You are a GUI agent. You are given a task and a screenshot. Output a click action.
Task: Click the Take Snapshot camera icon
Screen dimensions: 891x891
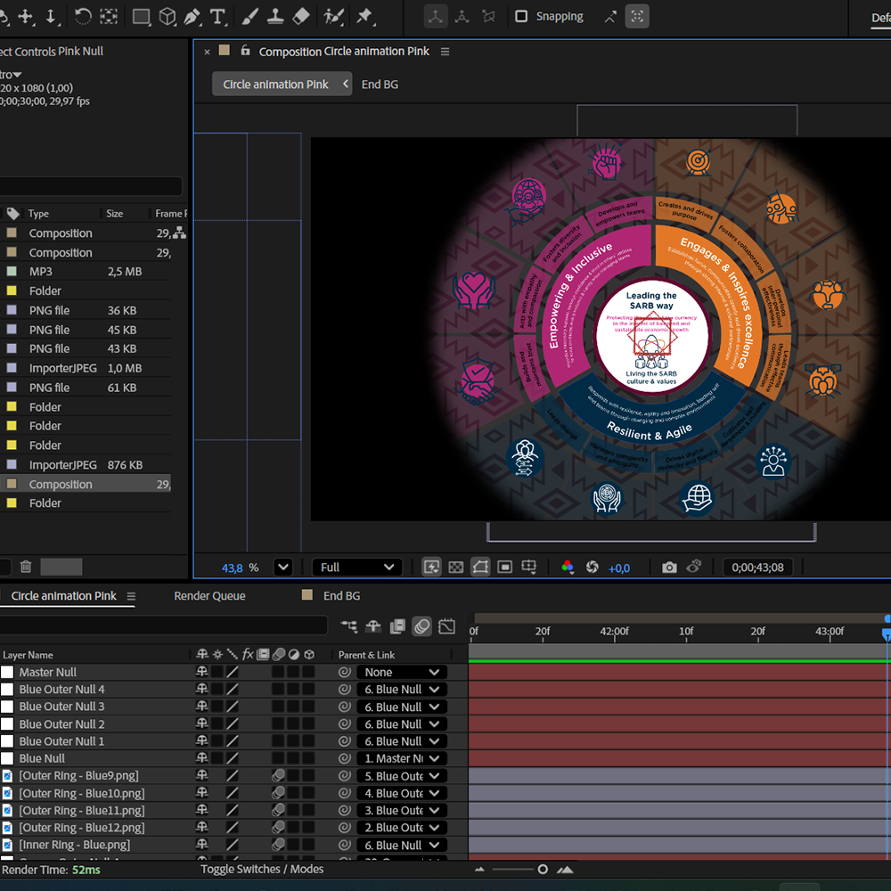[x=669, y=568]
